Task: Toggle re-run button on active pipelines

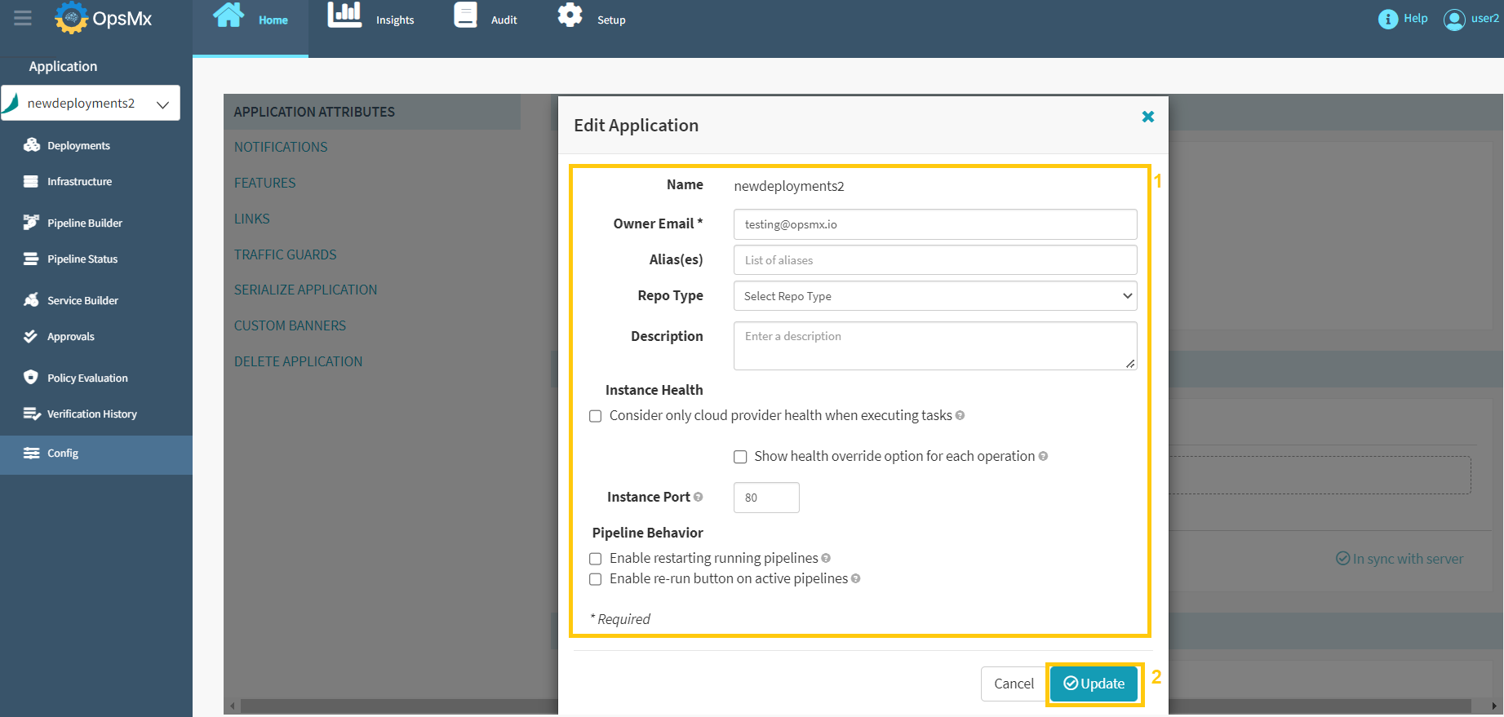Action: [x=596, y=579]
